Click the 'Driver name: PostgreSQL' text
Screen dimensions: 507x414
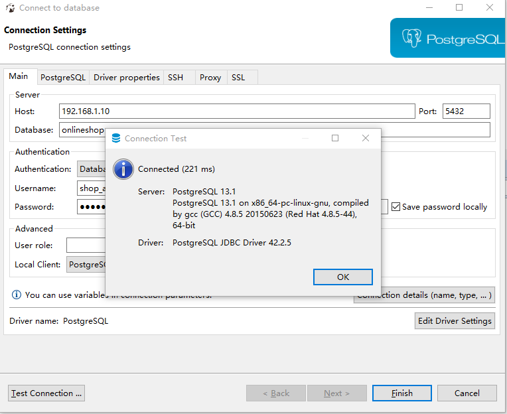click(x=59, y=321)
